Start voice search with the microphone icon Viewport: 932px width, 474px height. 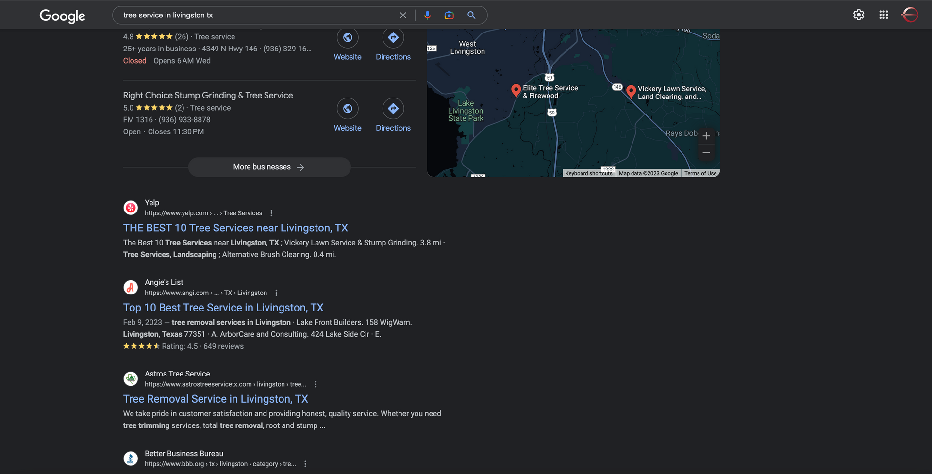(x=427, y=16)
